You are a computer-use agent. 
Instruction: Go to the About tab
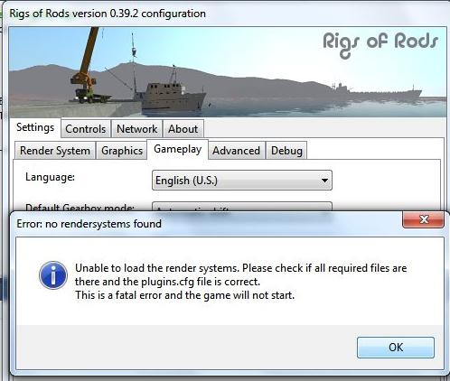click(183, 129)
